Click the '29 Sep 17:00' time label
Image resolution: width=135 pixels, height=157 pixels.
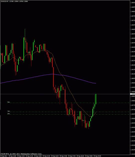[x=63, y=156]
